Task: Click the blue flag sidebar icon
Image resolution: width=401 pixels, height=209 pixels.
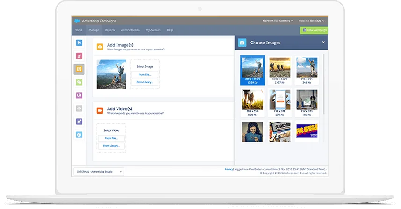Action: (x=79, y=43)
